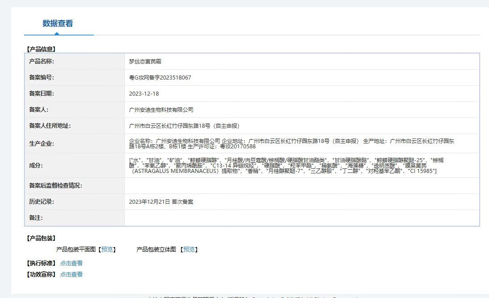Click 预览 link for 产品包装立体图
Image resolution: width=489 pixels, height=298 pixels.
point(189,249)
